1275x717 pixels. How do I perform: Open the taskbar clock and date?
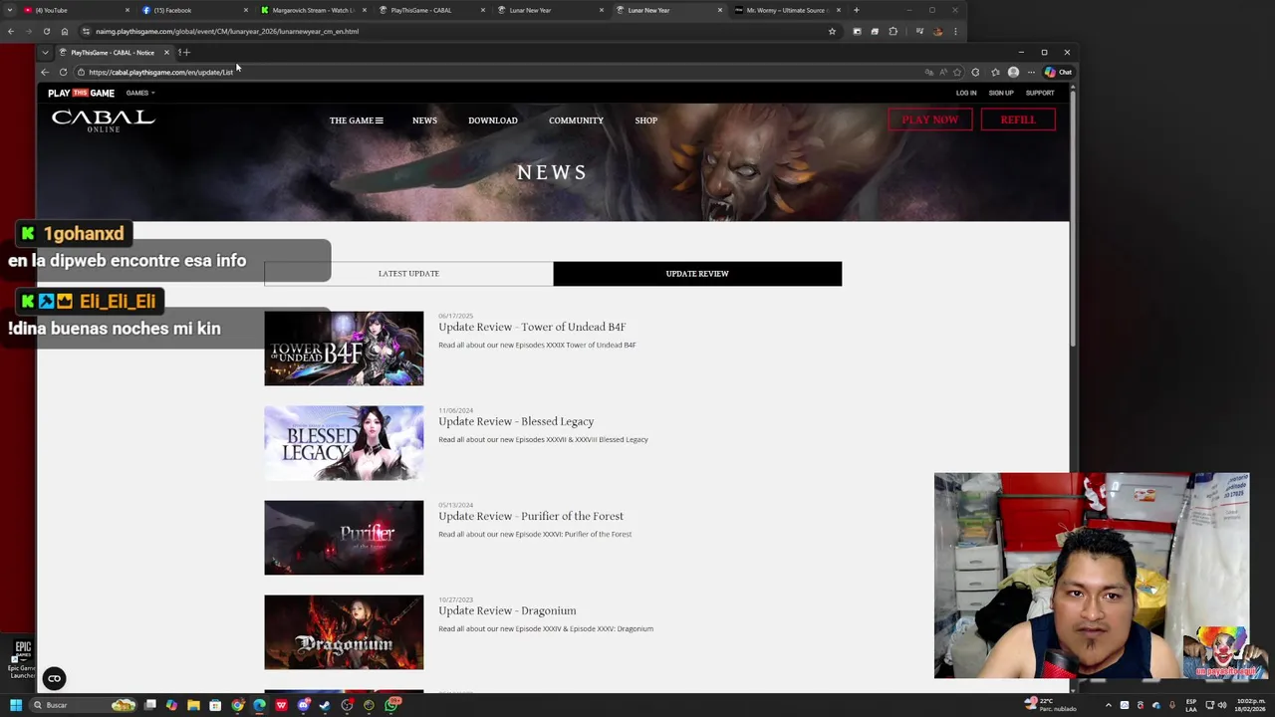1251,705
